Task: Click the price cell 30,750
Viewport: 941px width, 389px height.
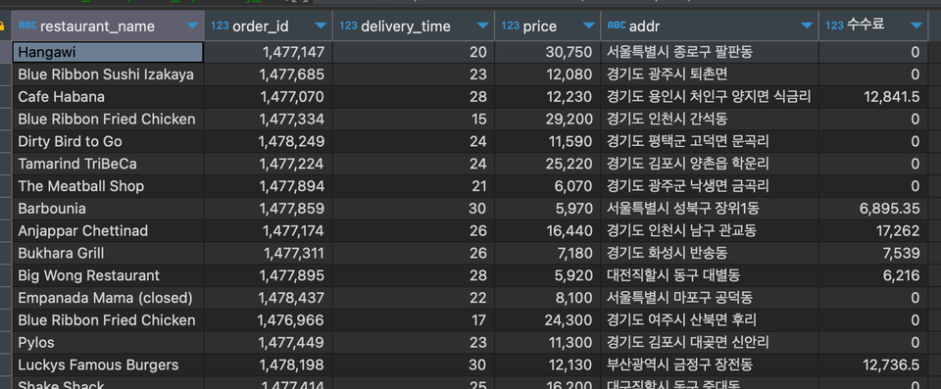Action: [x=548, y=52]
